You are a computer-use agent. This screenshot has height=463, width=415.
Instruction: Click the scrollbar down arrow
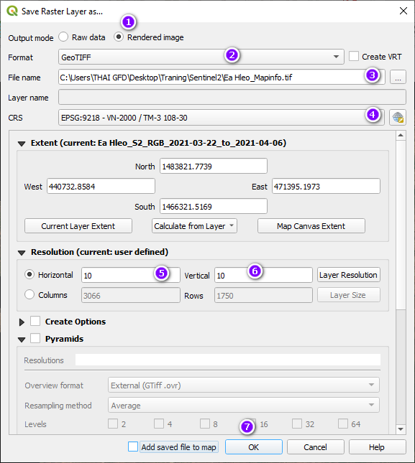click(x=401, y=429)
